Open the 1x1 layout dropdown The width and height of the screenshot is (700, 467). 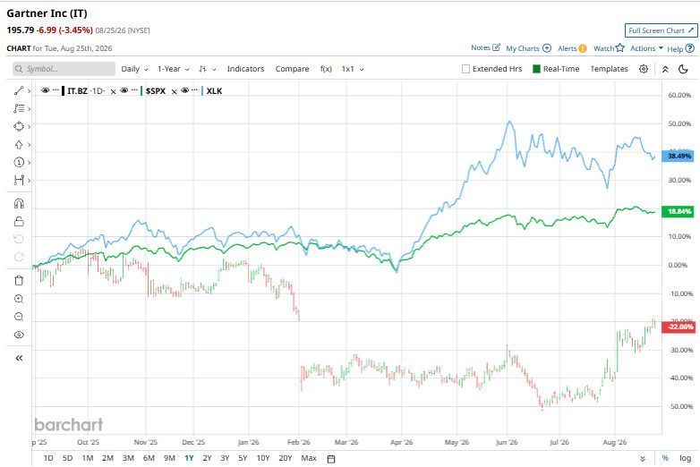point(352,69)
